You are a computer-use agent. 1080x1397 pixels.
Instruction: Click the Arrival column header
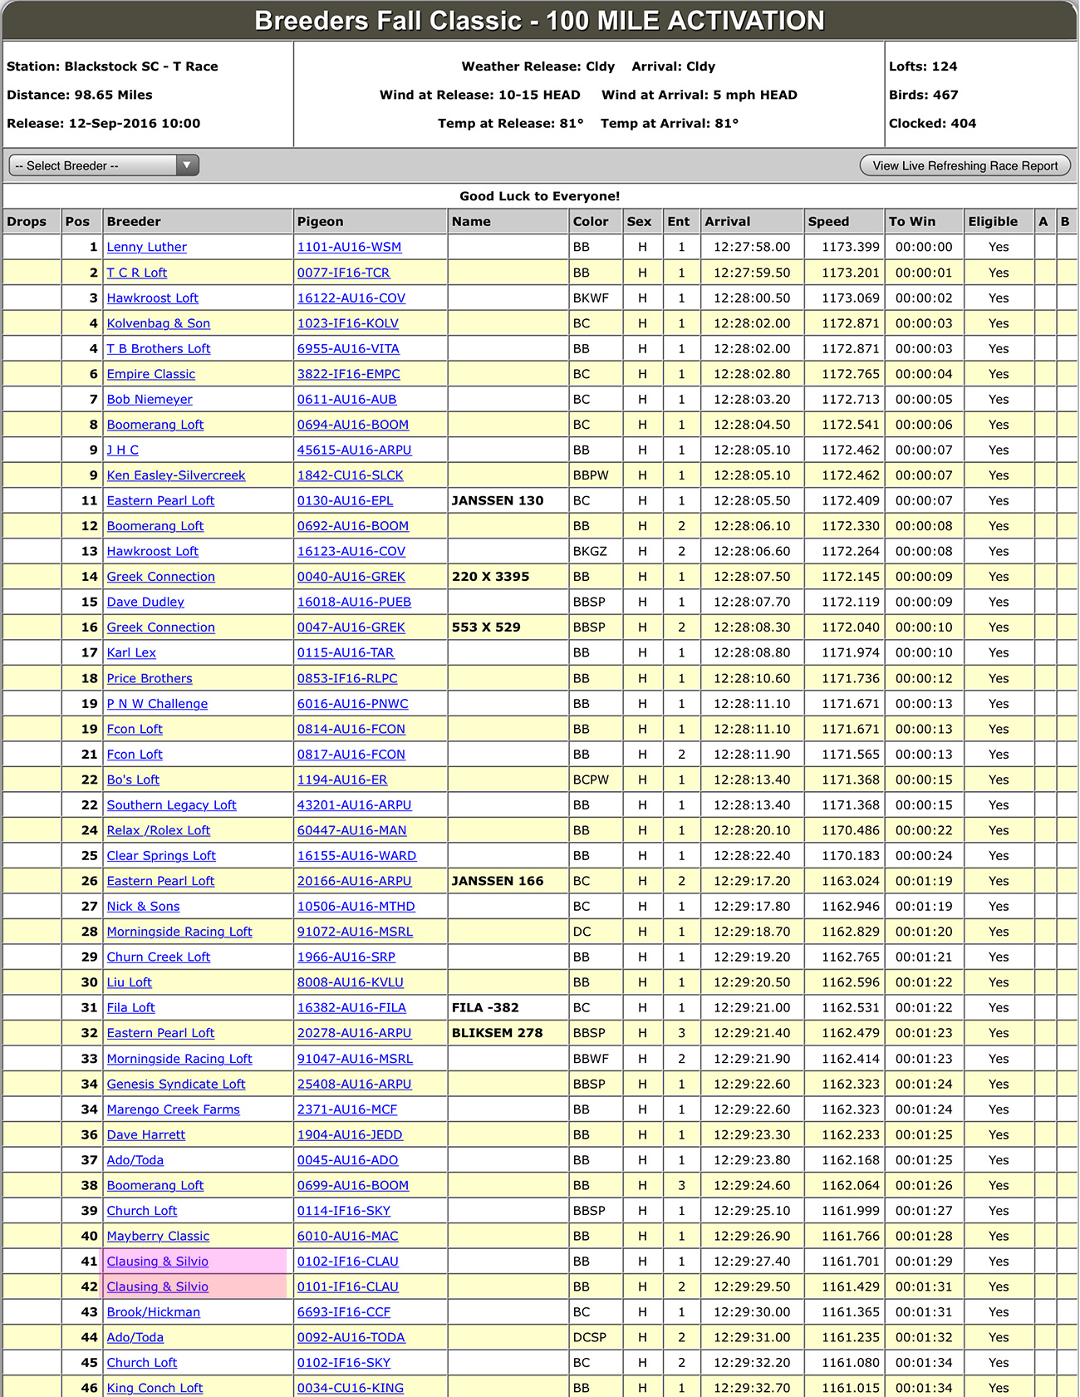pyautogui.click(x=727, y=221)
